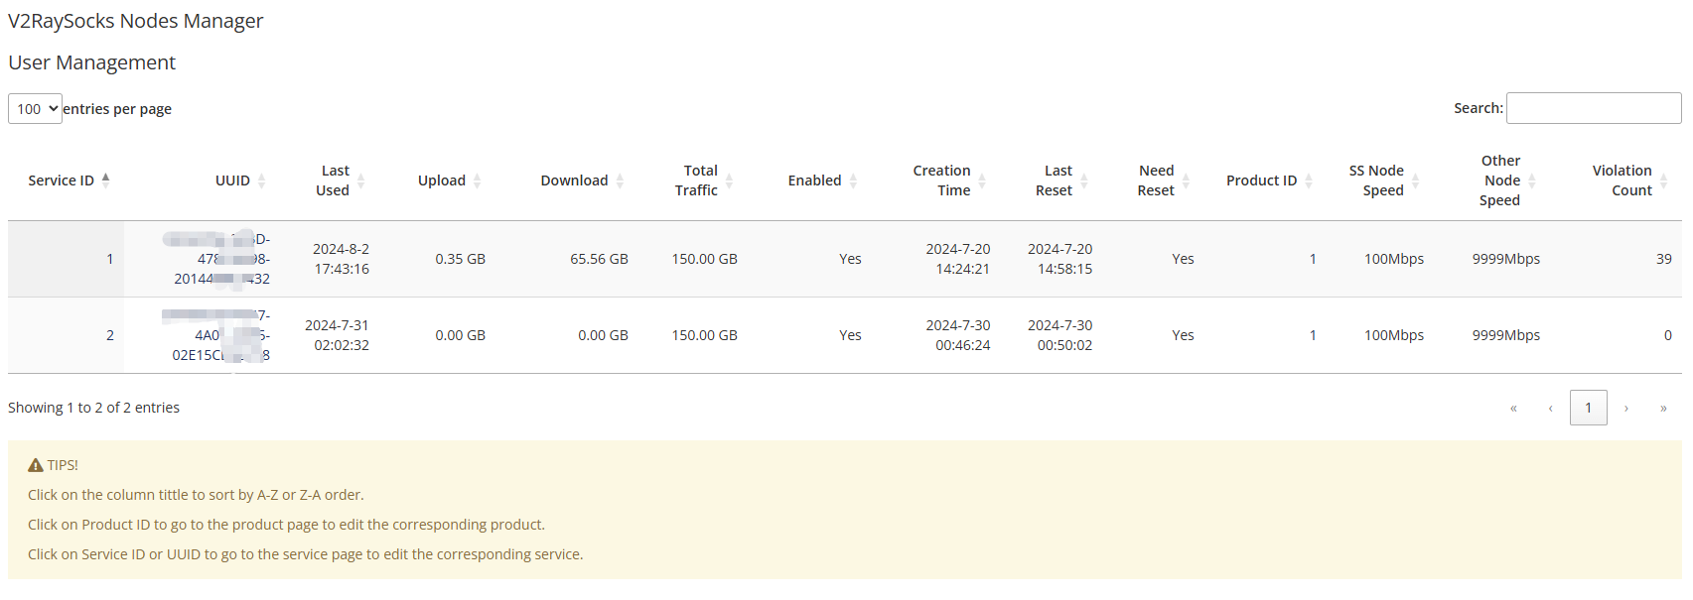The width and height of the screenshot is (1693, 600).
Task: Open service with ID 2
Action: [109, 335]
